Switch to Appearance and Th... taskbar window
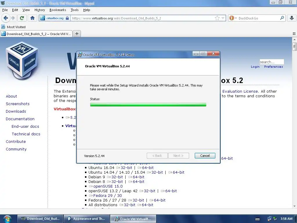Screen dimensions: 297x223 (87, 219)
